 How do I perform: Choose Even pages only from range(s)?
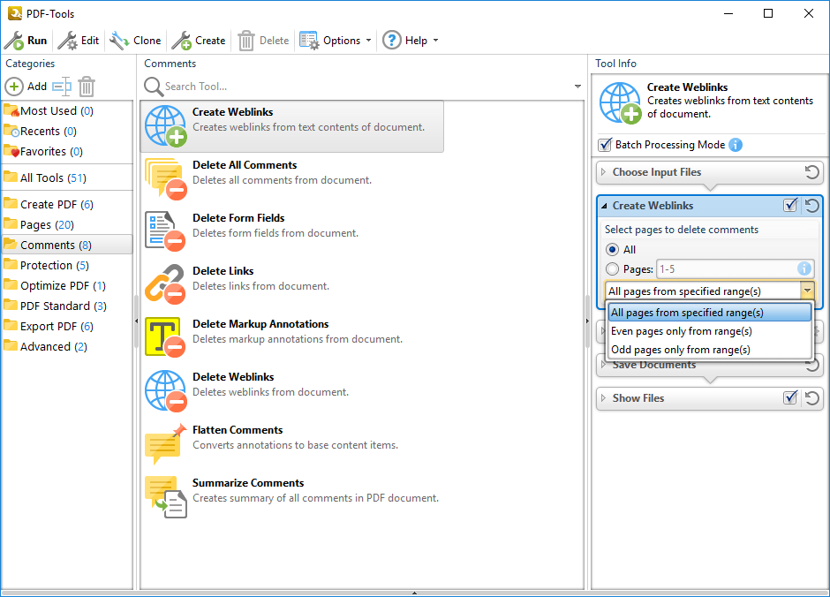coord(681,331)
